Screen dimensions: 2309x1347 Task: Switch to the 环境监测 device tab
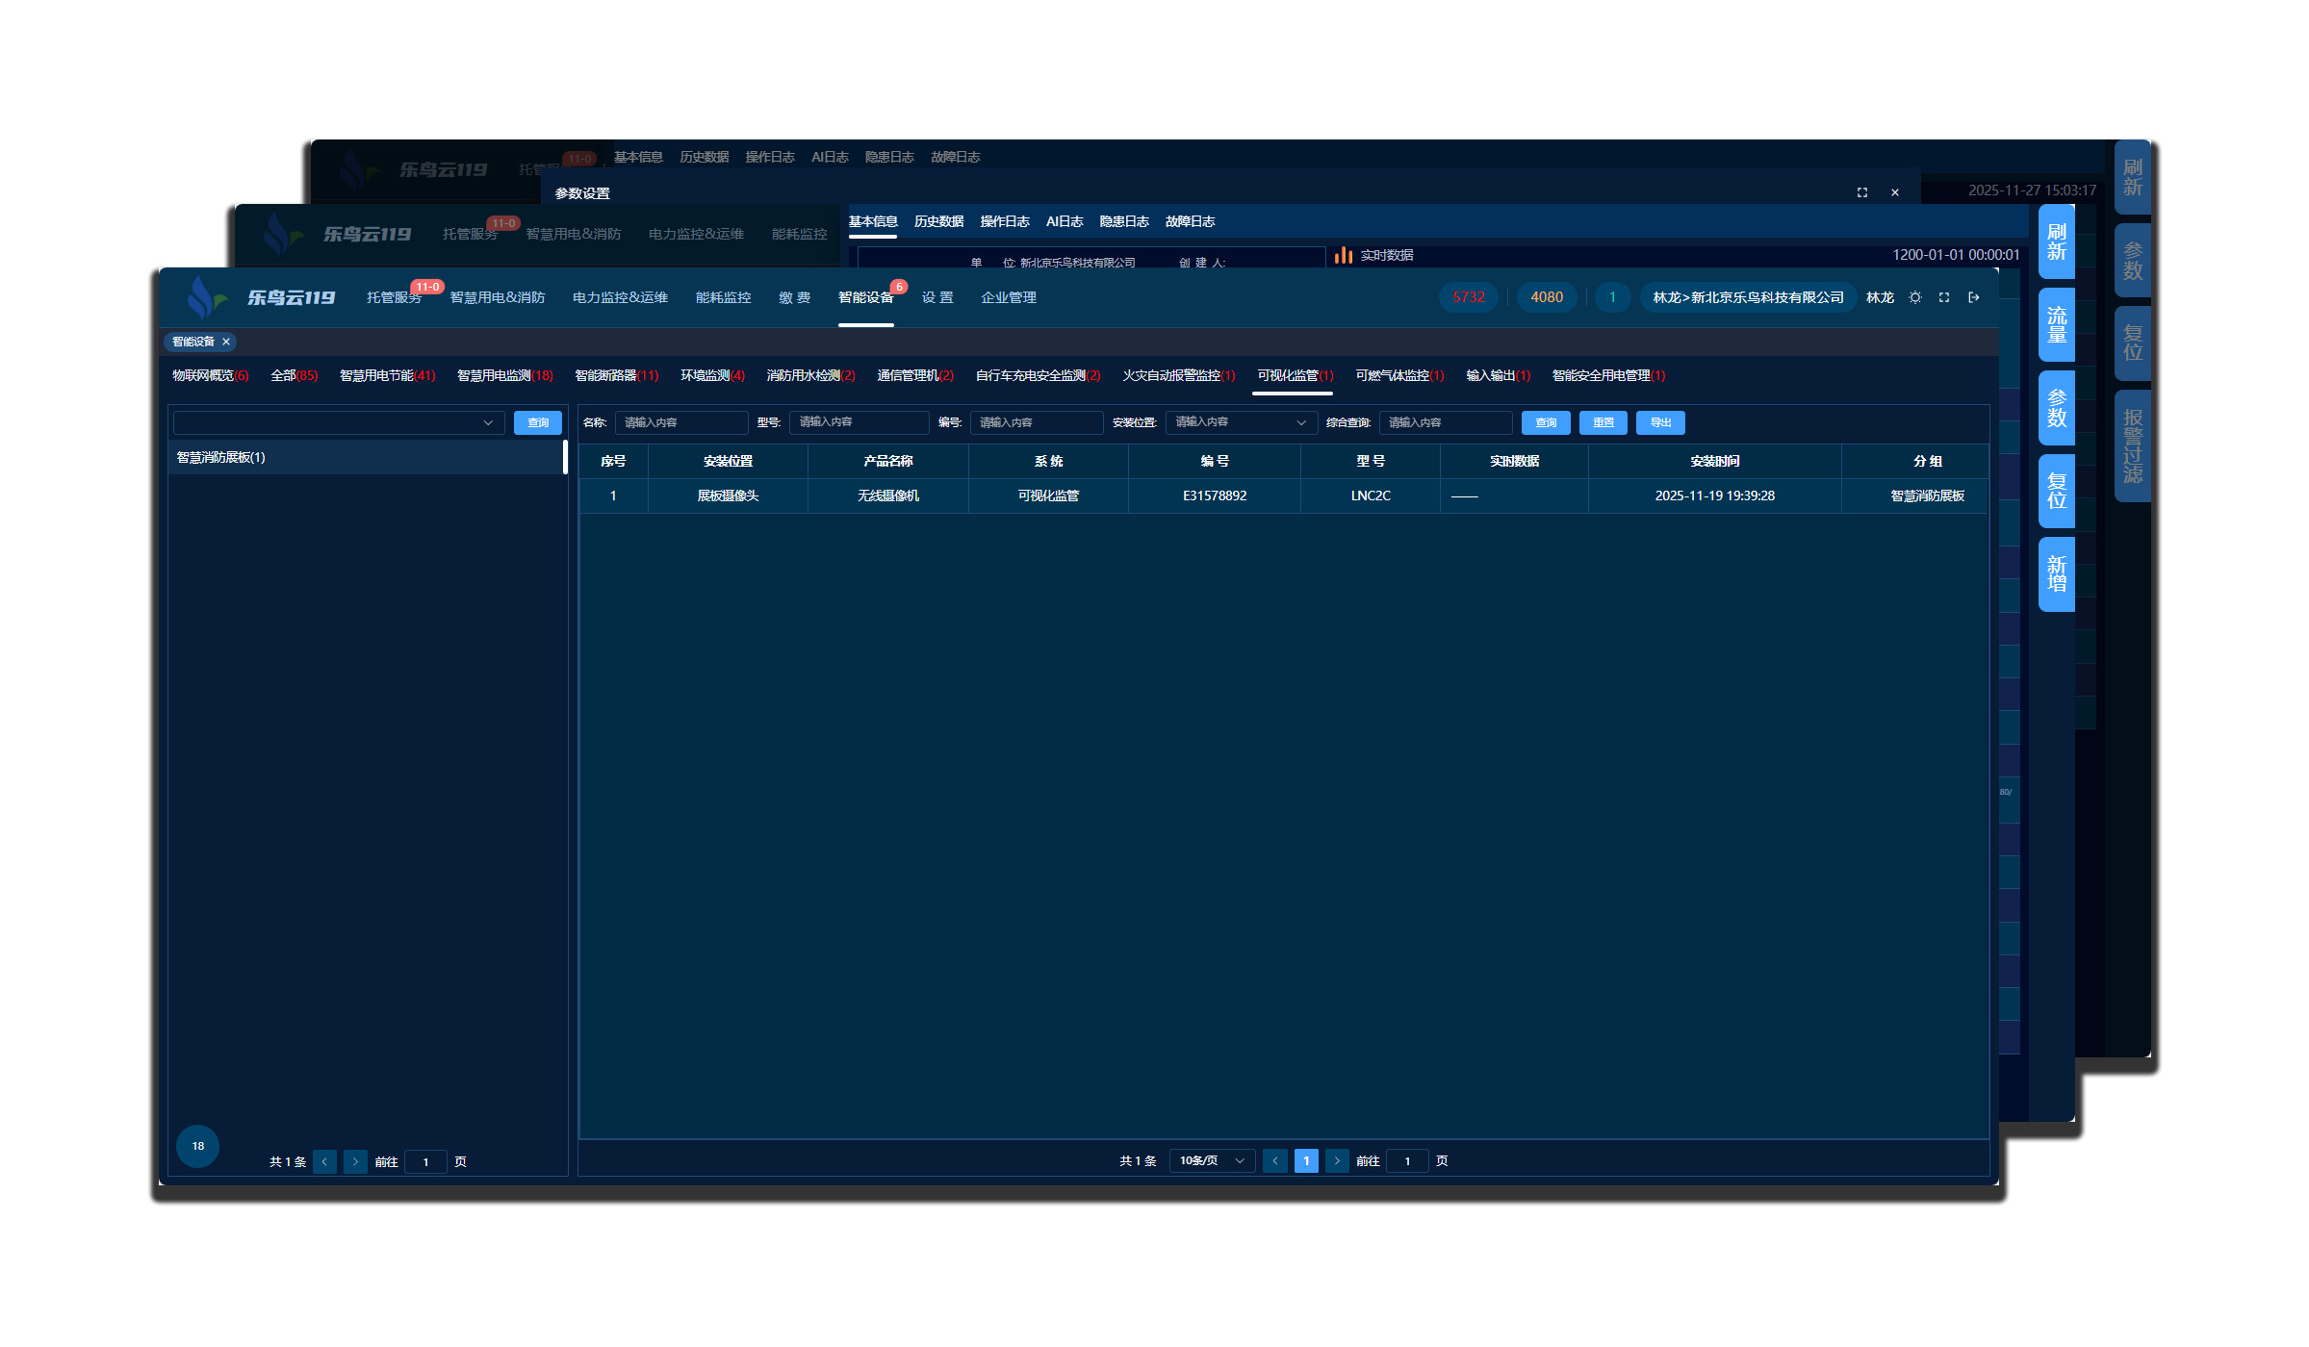(711, 375)
